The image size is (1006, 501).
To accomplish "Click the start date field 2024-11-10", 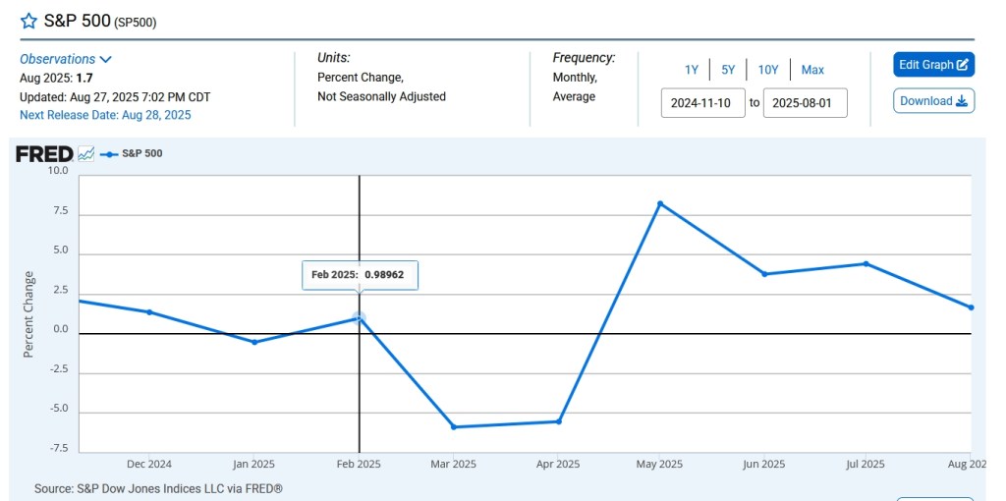I will pyautogui.click(x=702, y=103).
